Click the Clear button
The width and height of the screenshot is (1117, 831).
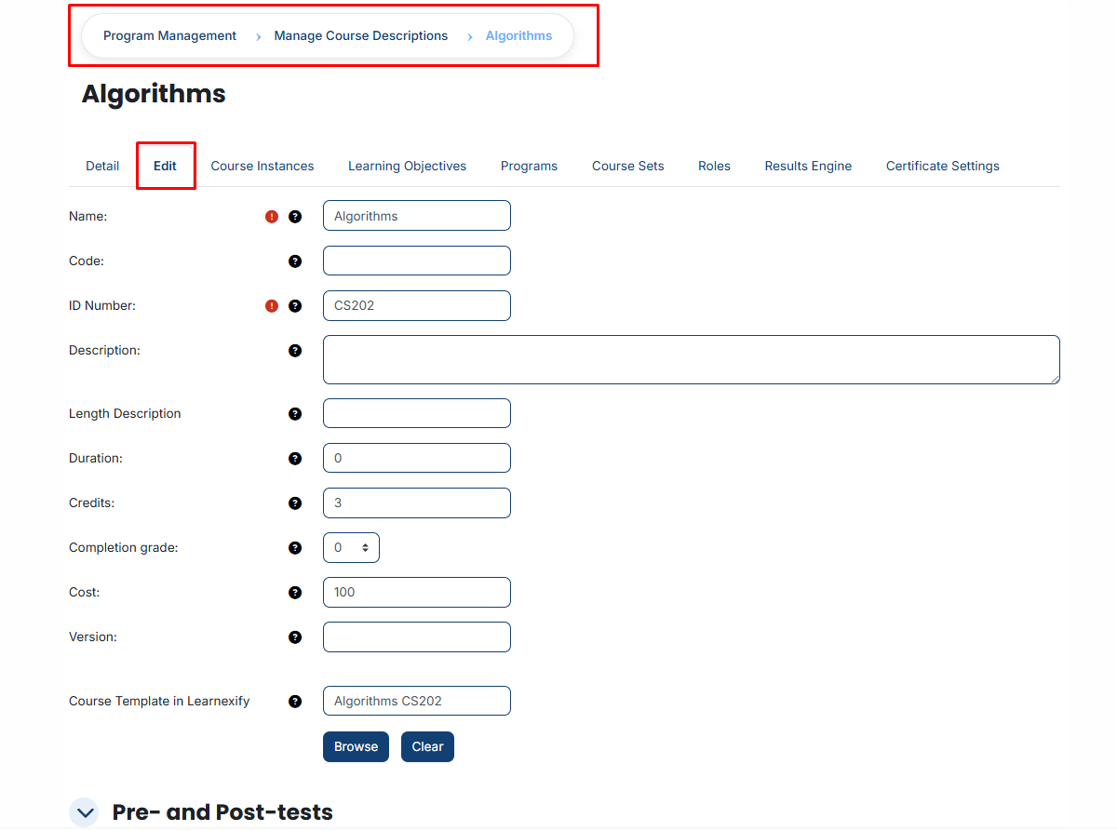coord(427,747)
